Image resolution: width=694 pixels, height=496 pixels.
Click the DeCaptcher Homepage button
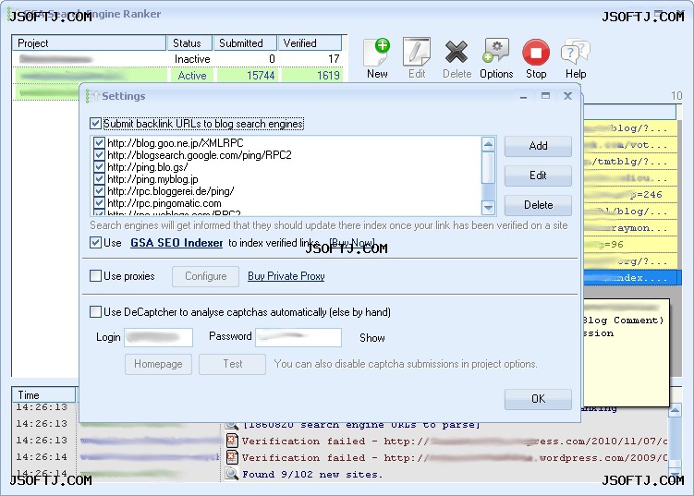click(158, 364)
